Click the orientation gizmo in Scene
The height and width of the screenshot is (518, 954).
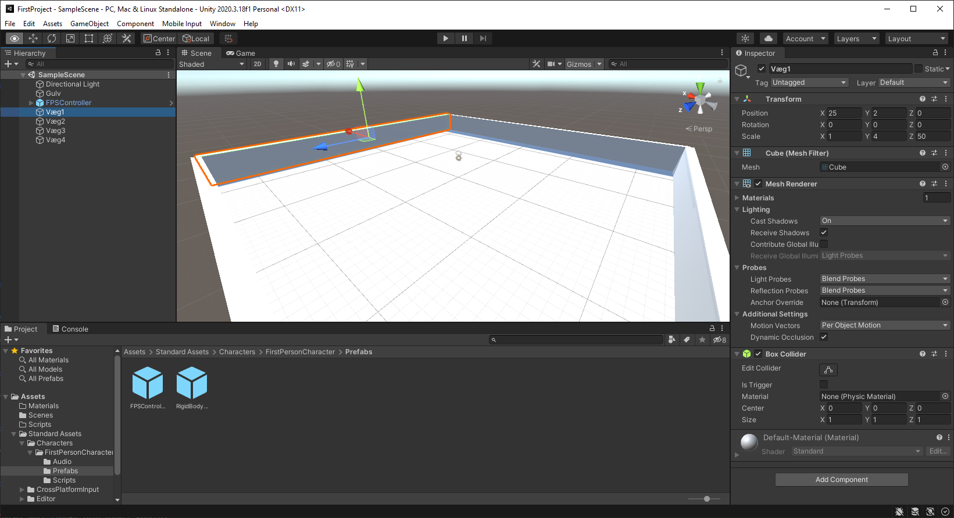click(700, 100)
